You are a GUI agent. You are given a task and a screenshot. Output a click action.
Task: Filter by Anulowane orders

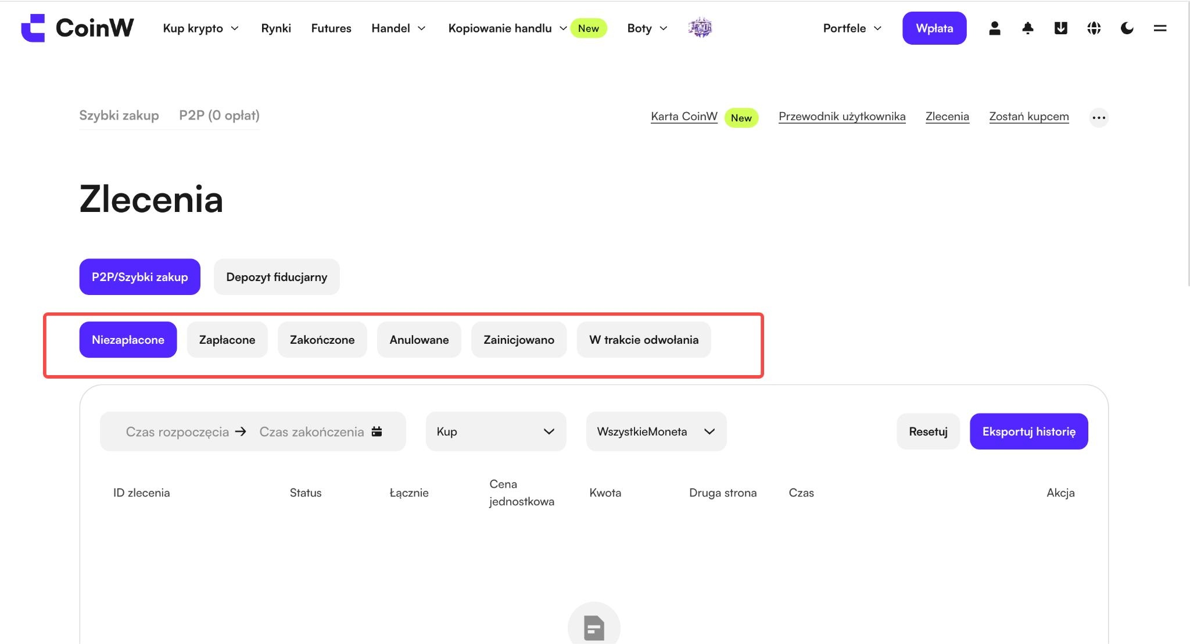point(419,340)
